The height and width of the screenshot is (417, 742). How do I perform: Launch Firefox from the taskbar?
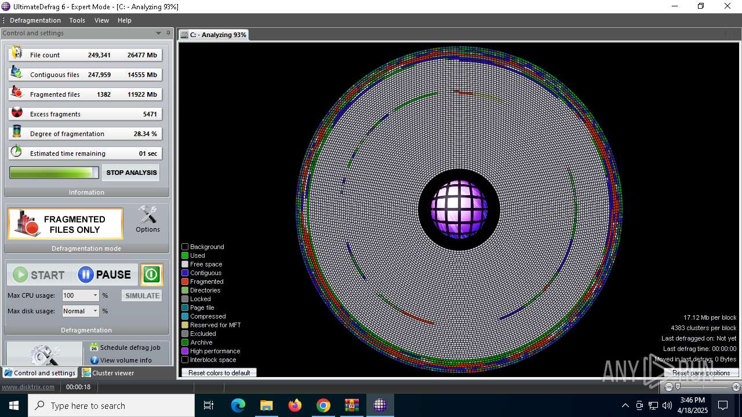point(295,405)
